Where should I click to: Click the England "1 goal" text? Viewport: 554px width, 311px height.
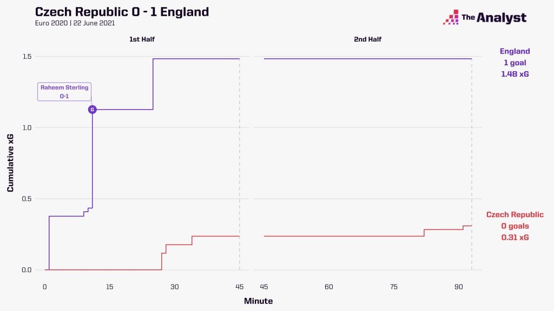[515, 63]
